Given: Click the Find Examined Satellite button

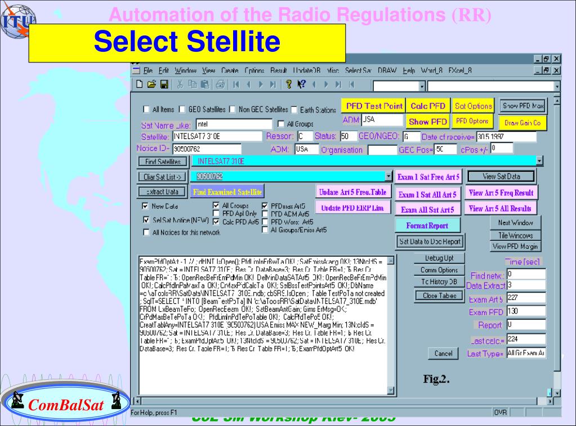Looking at the screenshot, I should [x=227, y=192].
